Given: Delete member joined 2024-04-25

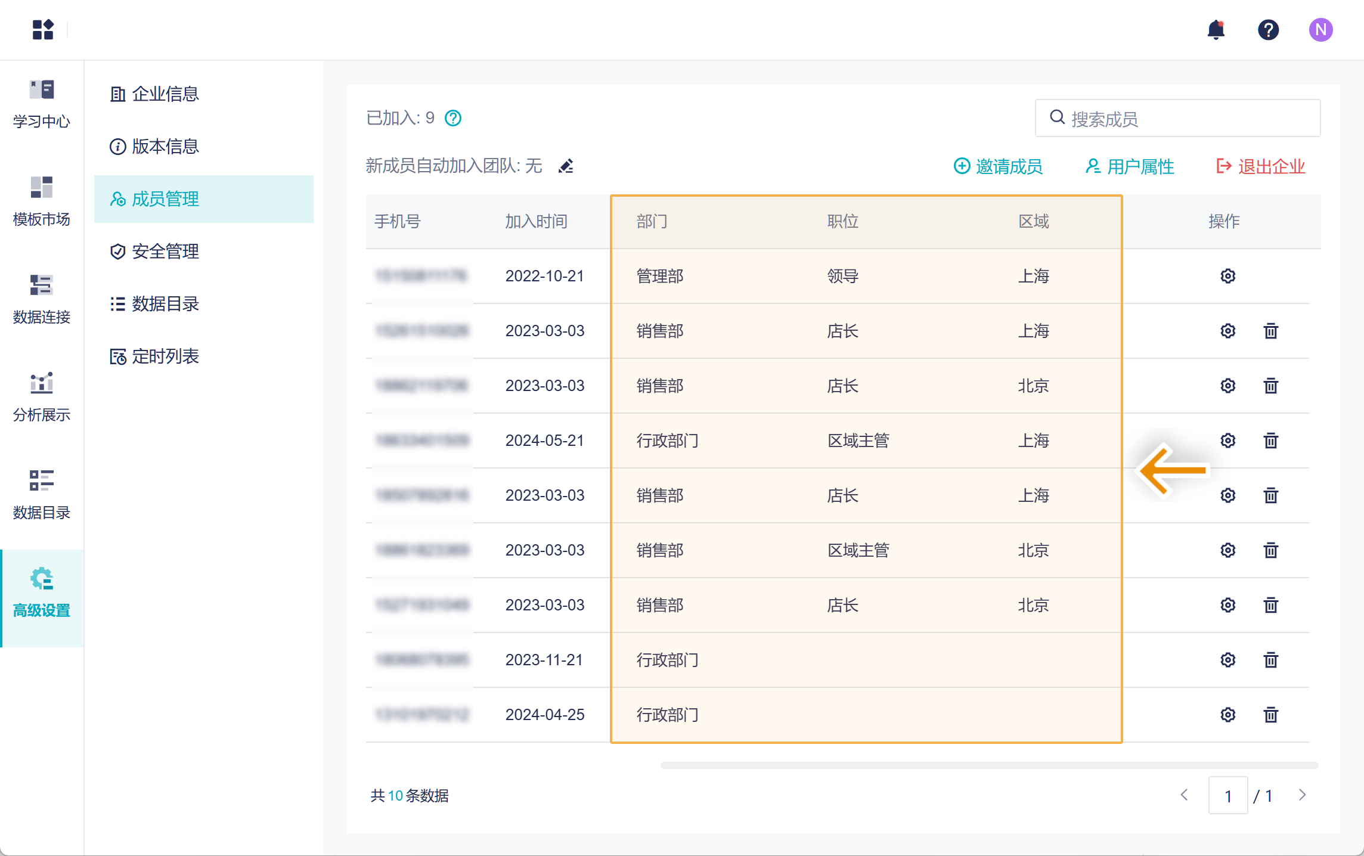Looking at the screenshot, I should click(1270, 715).
